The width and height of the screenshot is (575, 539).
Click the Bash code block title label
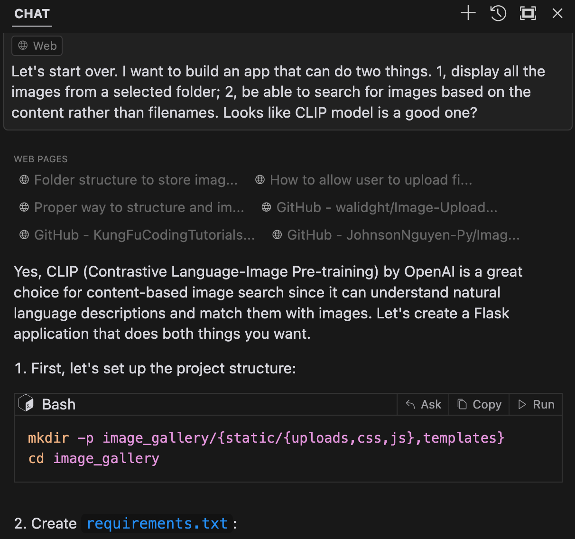[x=59, y=404]
